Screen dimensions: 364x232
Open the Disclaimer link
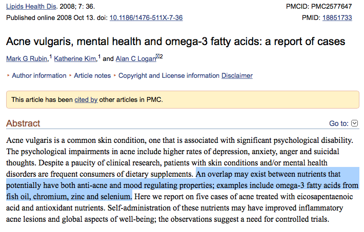coord(237,76)
